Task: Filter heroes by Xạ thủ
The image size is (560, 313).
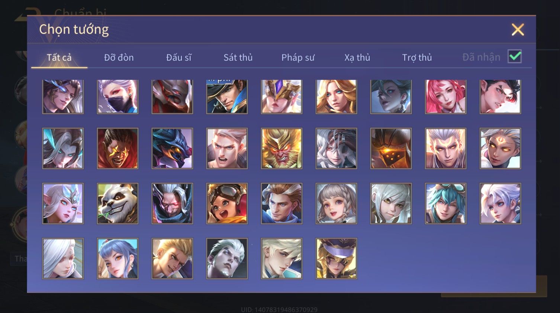Action: tap(357, 58)
